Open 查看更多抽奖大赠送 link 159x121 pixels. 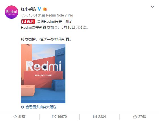pos(41,107)
